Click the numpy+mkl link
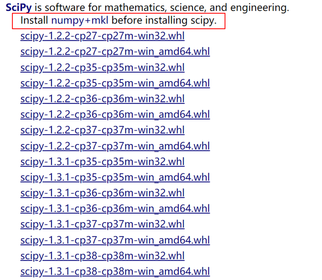 pos(80,21)
